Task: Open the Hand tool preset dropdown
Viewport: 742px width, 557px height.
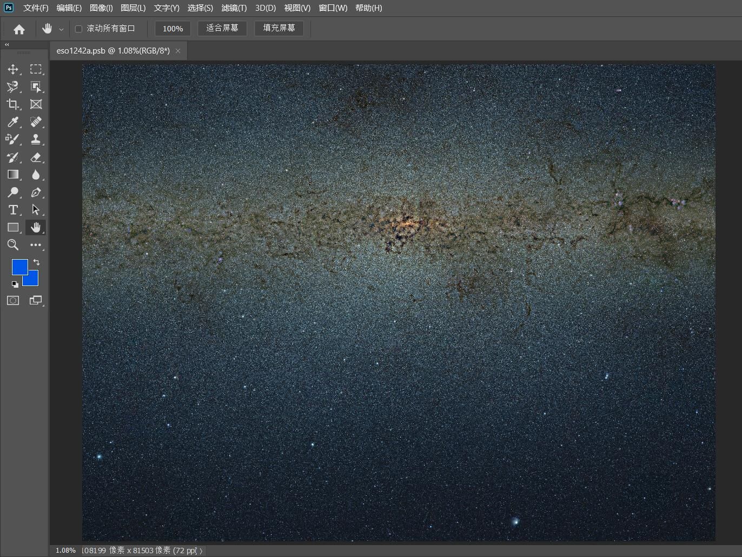Action: tap(61, 29)
